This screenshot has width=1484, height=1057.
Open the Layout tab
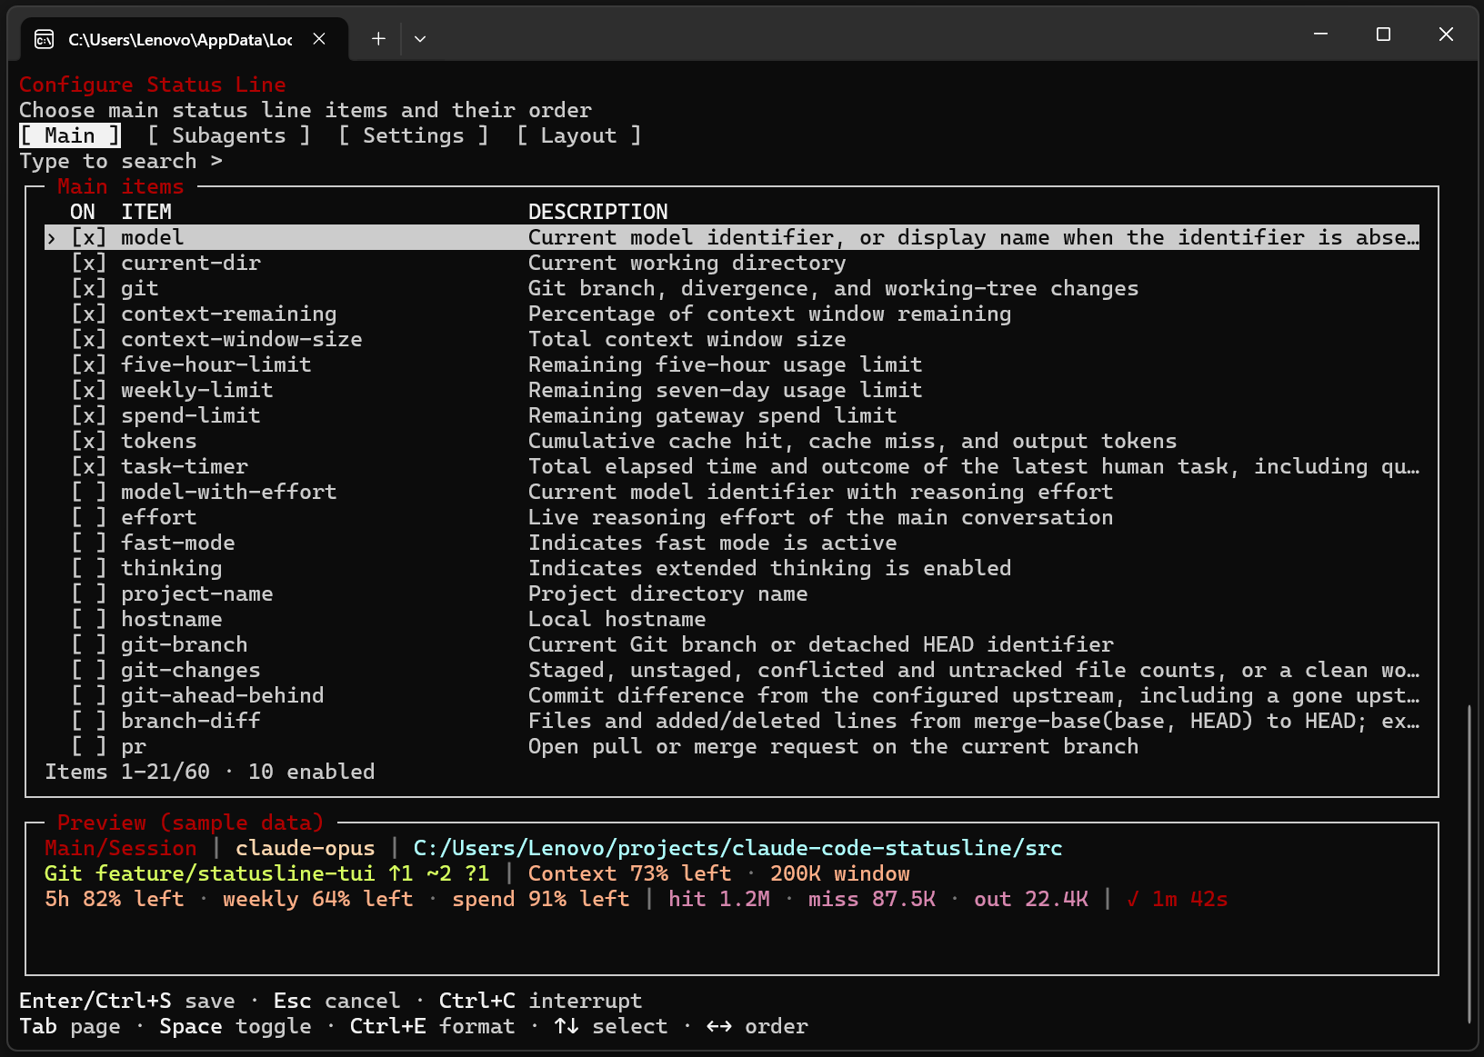click(x=578, y=135)
